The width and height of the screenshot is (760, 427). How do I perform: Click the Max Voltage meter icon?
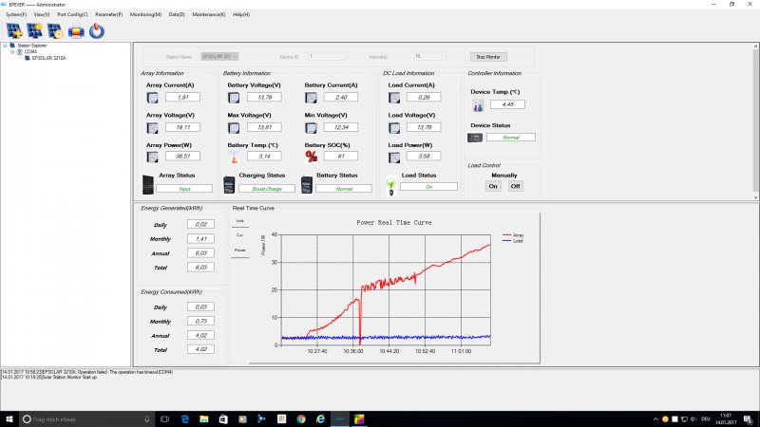(x=234, y=128)
